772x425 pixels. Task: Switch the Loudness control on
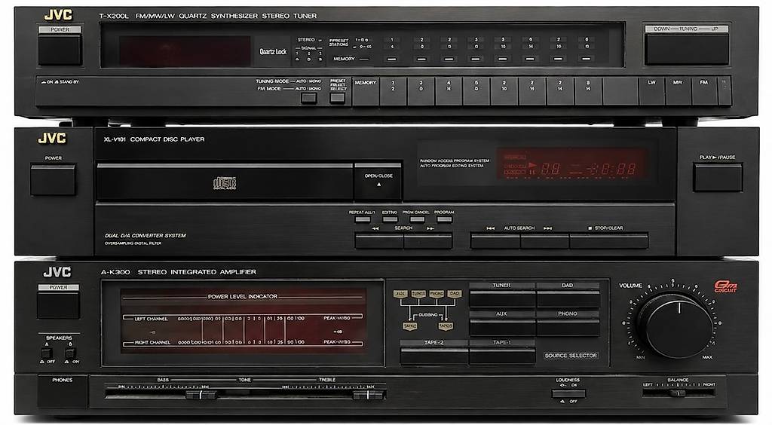(x=568, y=393)
